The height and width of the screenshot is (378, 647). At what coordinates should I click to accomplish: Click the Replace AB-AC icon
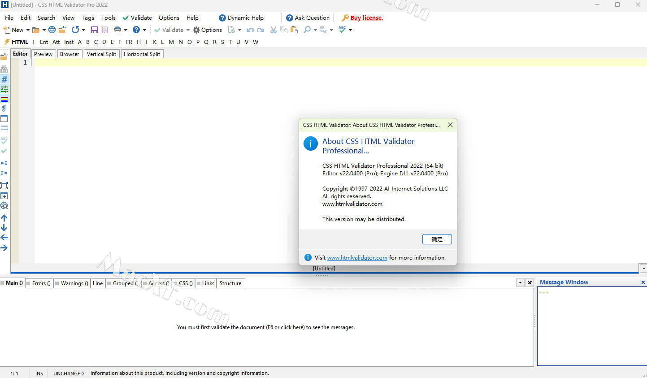click(x=323, y=30)
